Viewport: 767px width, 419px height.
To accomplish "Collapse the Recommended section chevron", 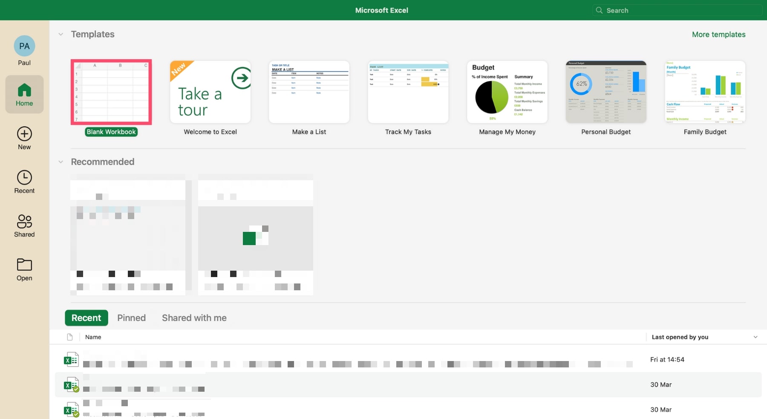I will coord(61,162).
